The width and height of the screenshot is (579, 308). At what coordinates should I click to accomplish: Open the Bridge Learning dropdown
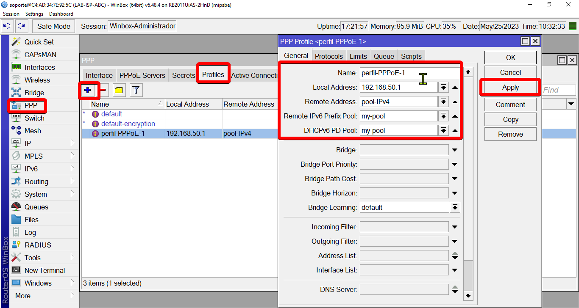(x=455, y=208)
